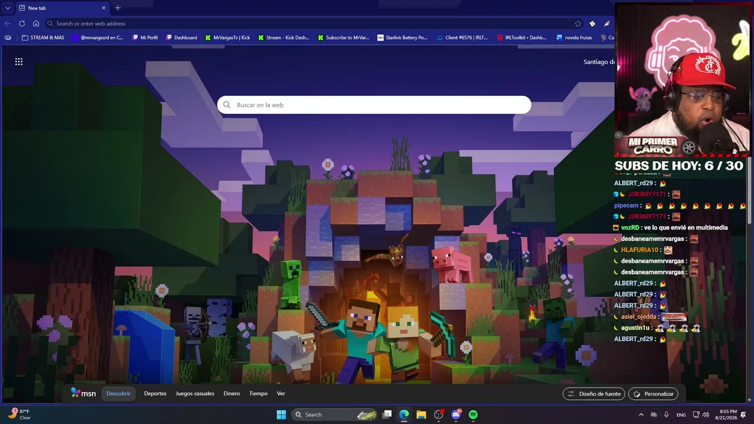This screenshot has height=424, width=754.
Task: Open File Explorer from the taskbar
Action: (x=421, y=415)
